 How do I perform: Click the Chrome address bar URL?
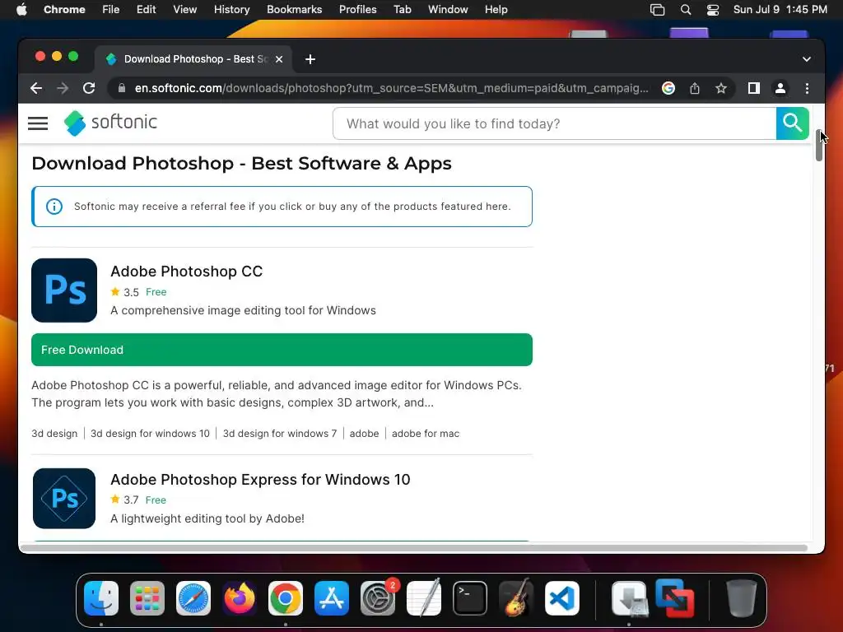click(391, 88)
